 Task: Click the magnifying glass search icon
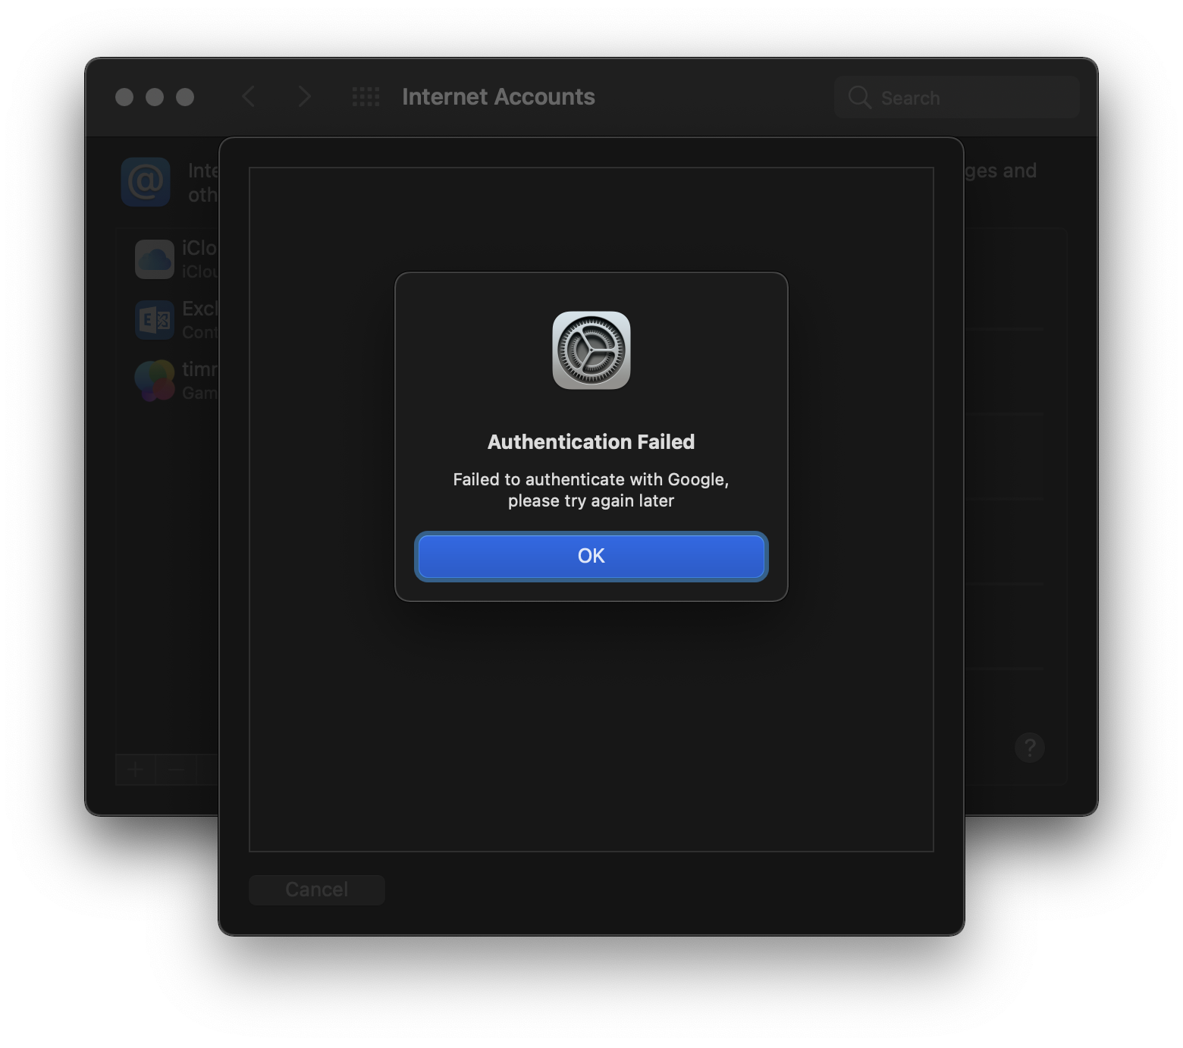pyautogui.click(x=859, y=98)
